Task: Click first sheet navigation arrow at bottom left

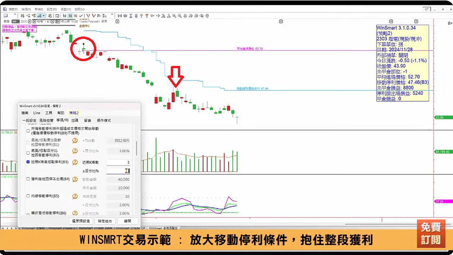Action: tap(2, 228)
